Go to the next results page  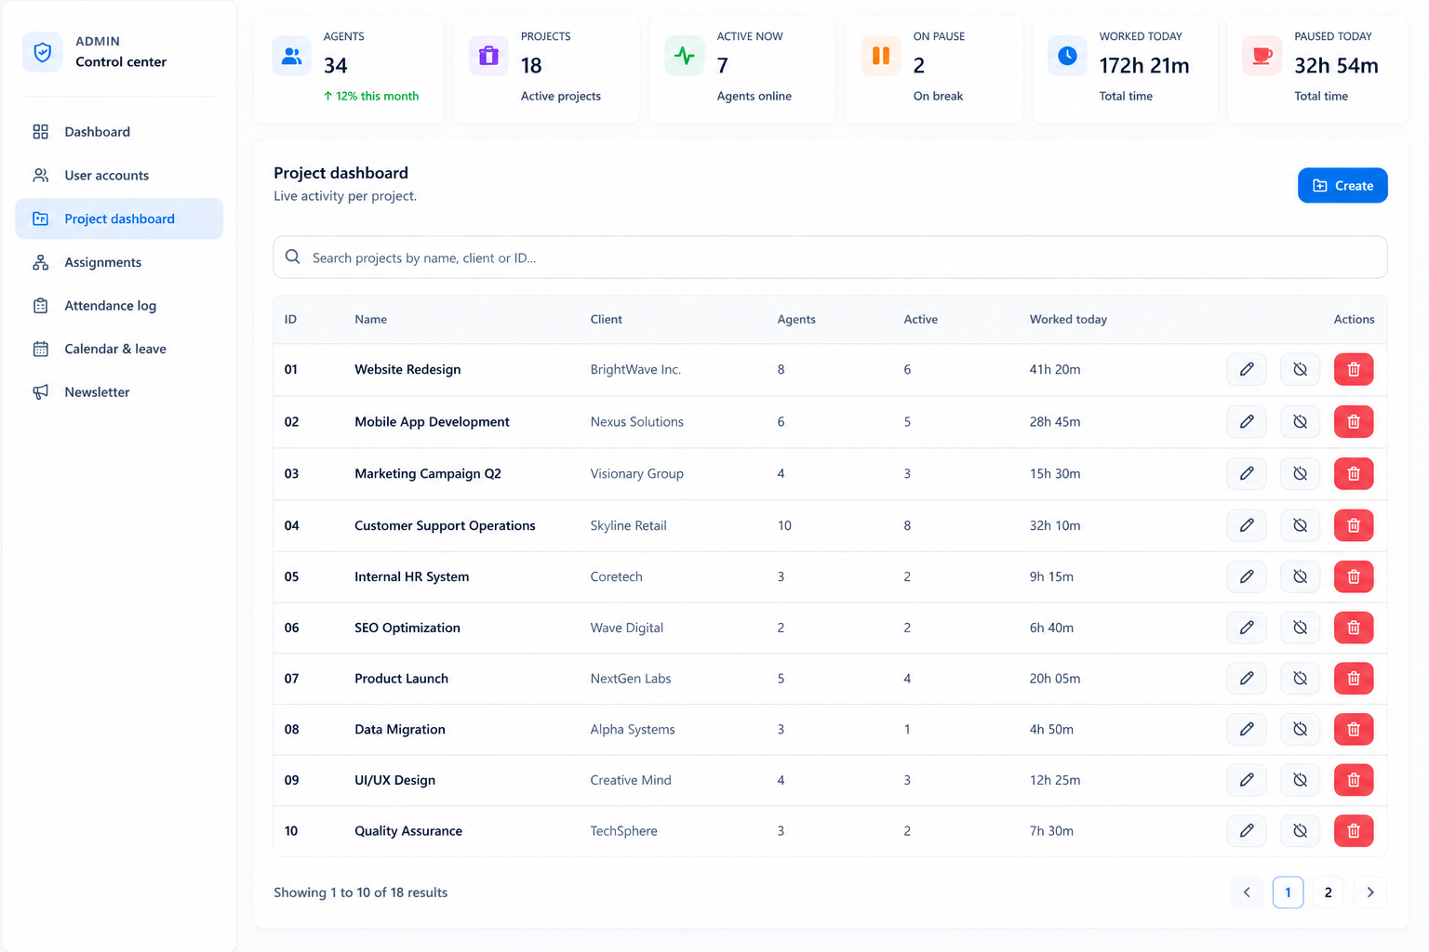(1370, 892)
